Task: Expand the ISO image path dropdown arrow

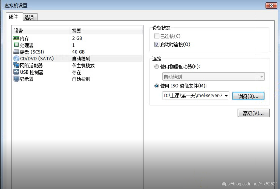Action: tap(226, 96)
